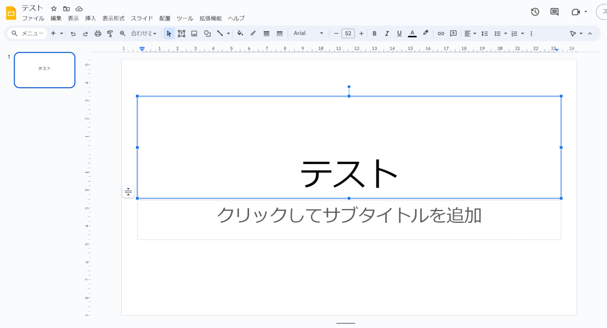Click the insert image icon
This screenshot has width=607, height=328.
click(194, 33)
